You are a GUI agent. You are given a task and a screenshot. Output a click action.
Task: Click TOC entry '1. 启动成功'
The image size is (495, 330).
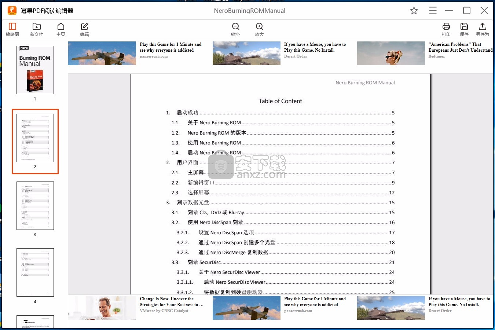280,113
